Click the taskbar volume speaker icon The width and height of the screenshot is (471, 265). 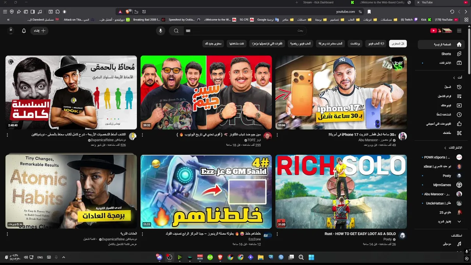(x=26, y=257)
